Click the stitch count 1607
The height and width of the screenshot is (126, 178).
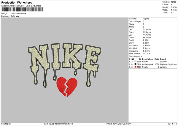[x=139, y=67]
